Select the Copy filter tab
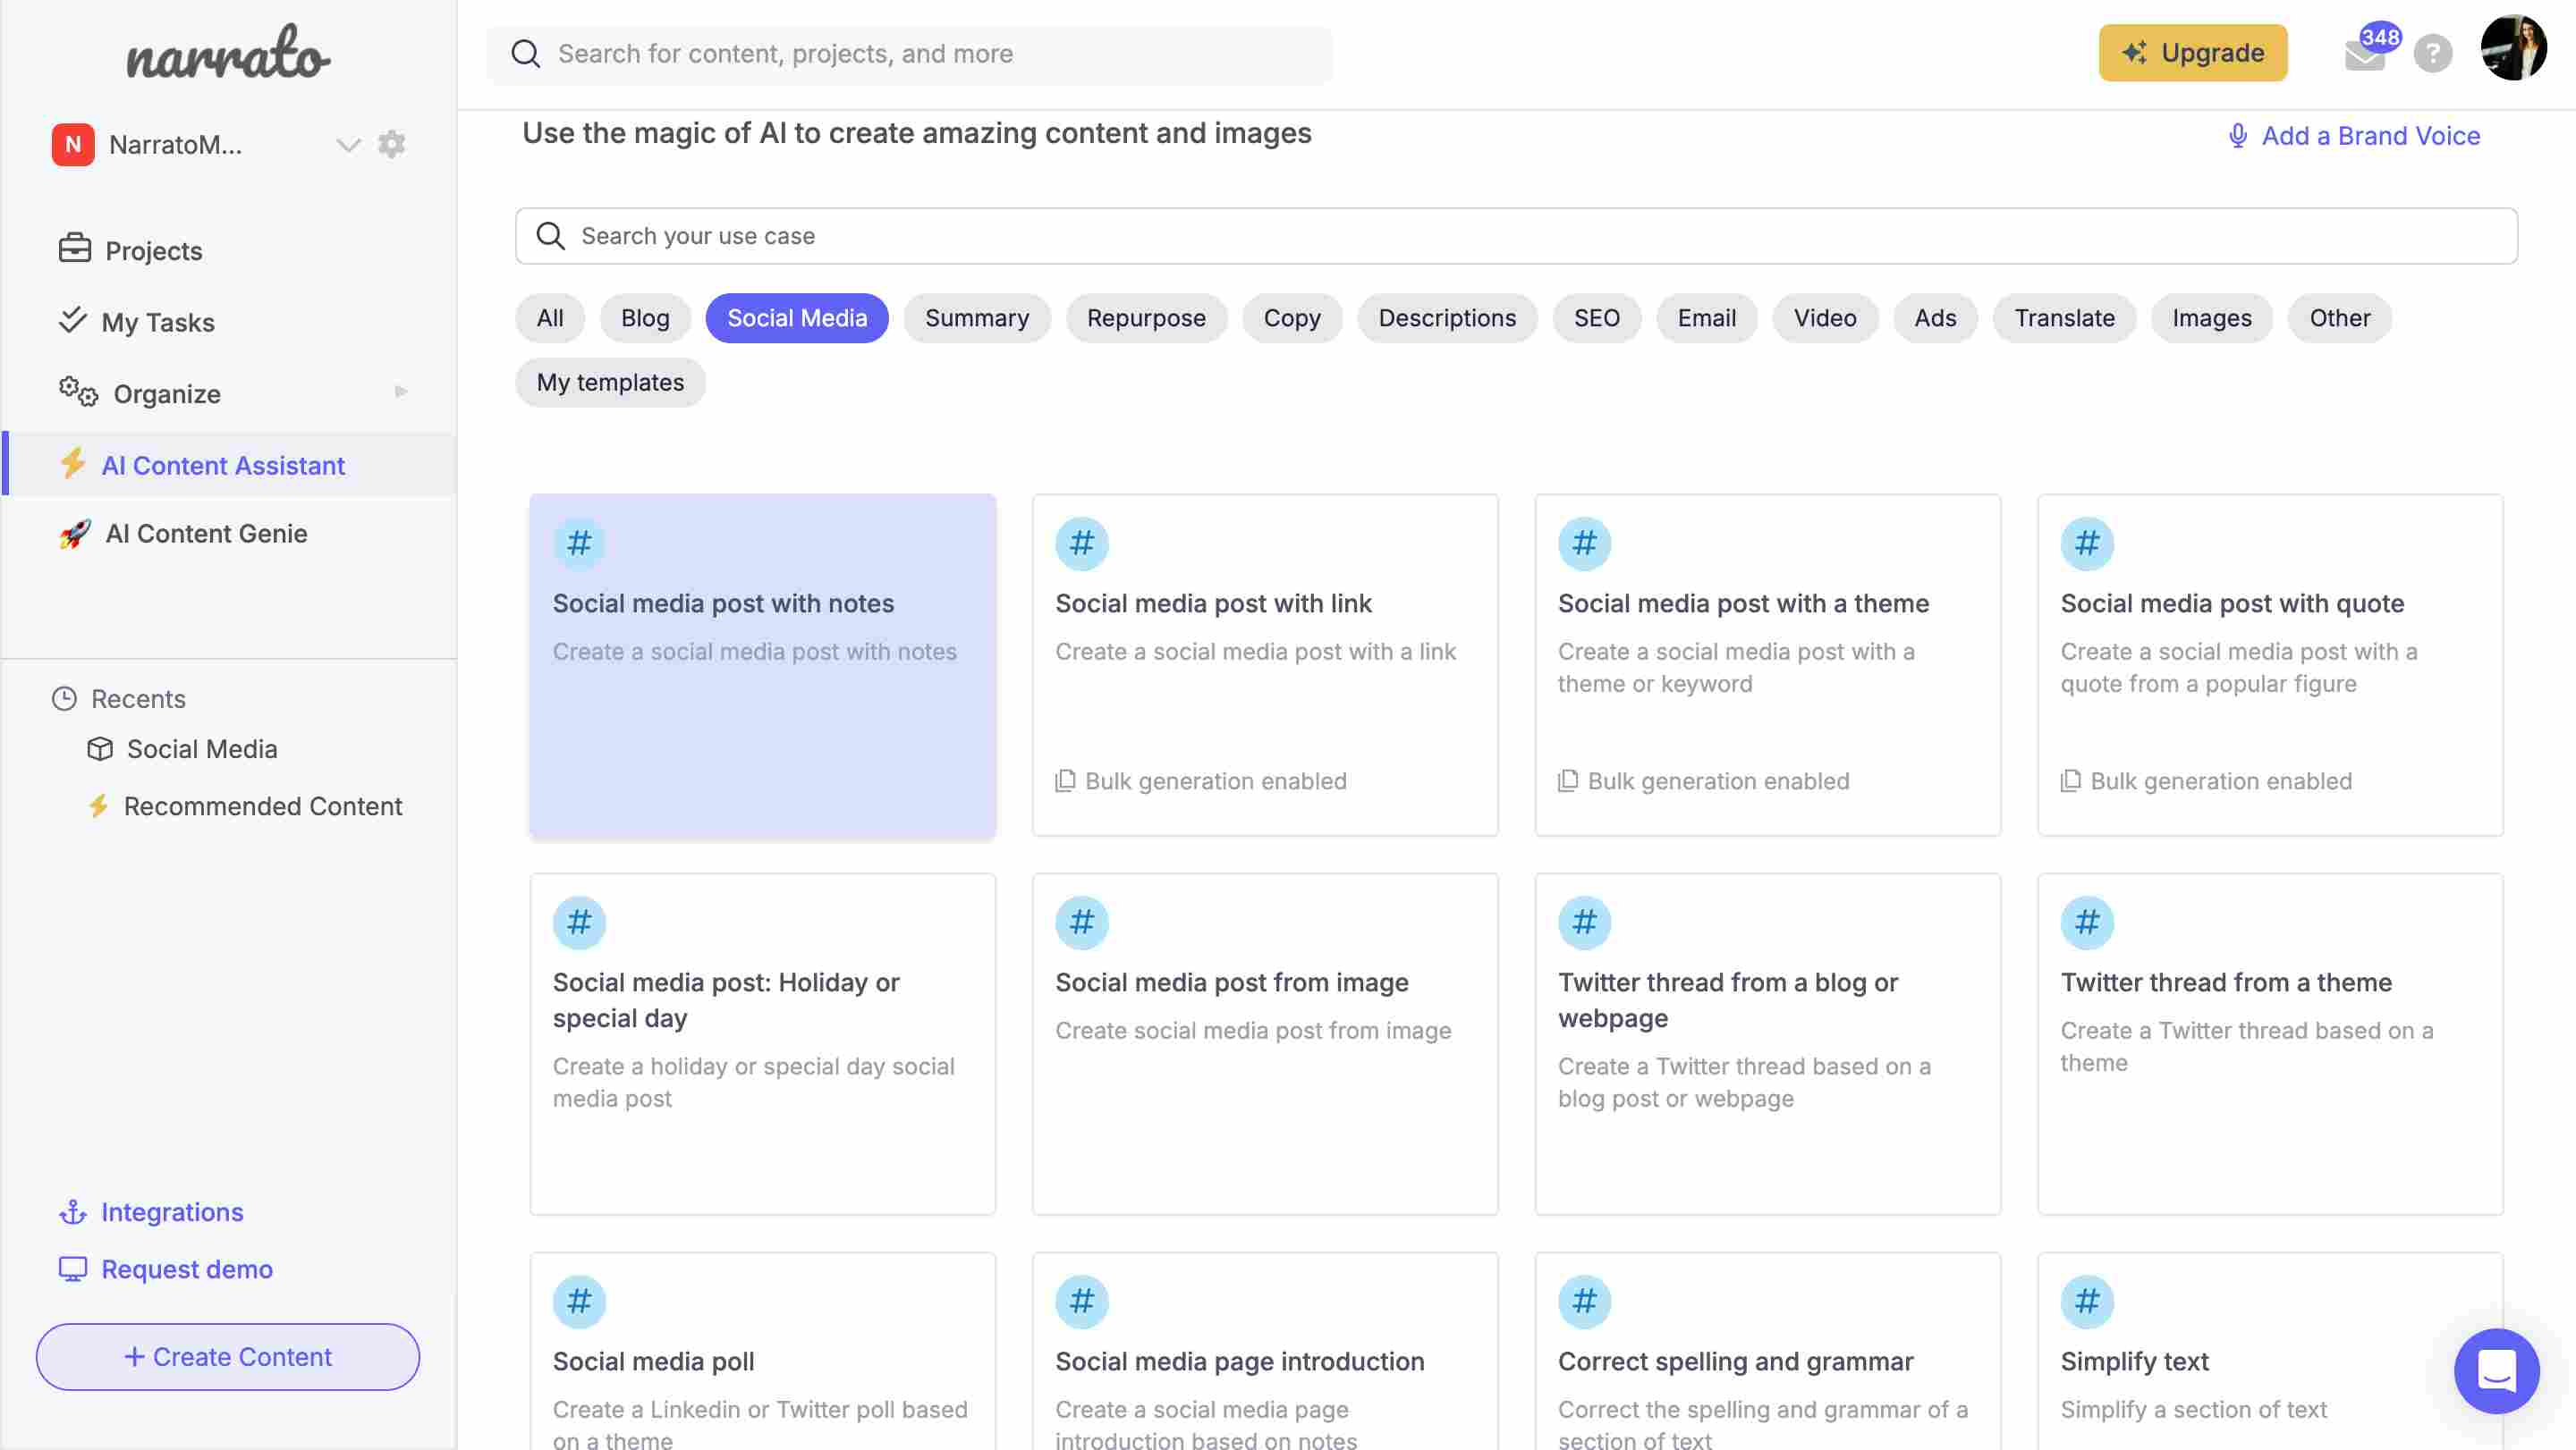Image resolution: width=2576 pixels, height=1450 pixels. click(x=1292, y=317)
